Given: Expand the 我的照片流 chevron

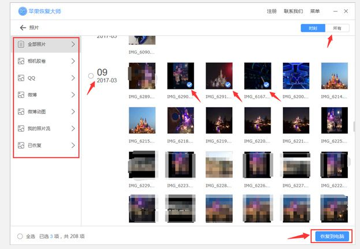Looking at the screenshot, I should 73,129.
